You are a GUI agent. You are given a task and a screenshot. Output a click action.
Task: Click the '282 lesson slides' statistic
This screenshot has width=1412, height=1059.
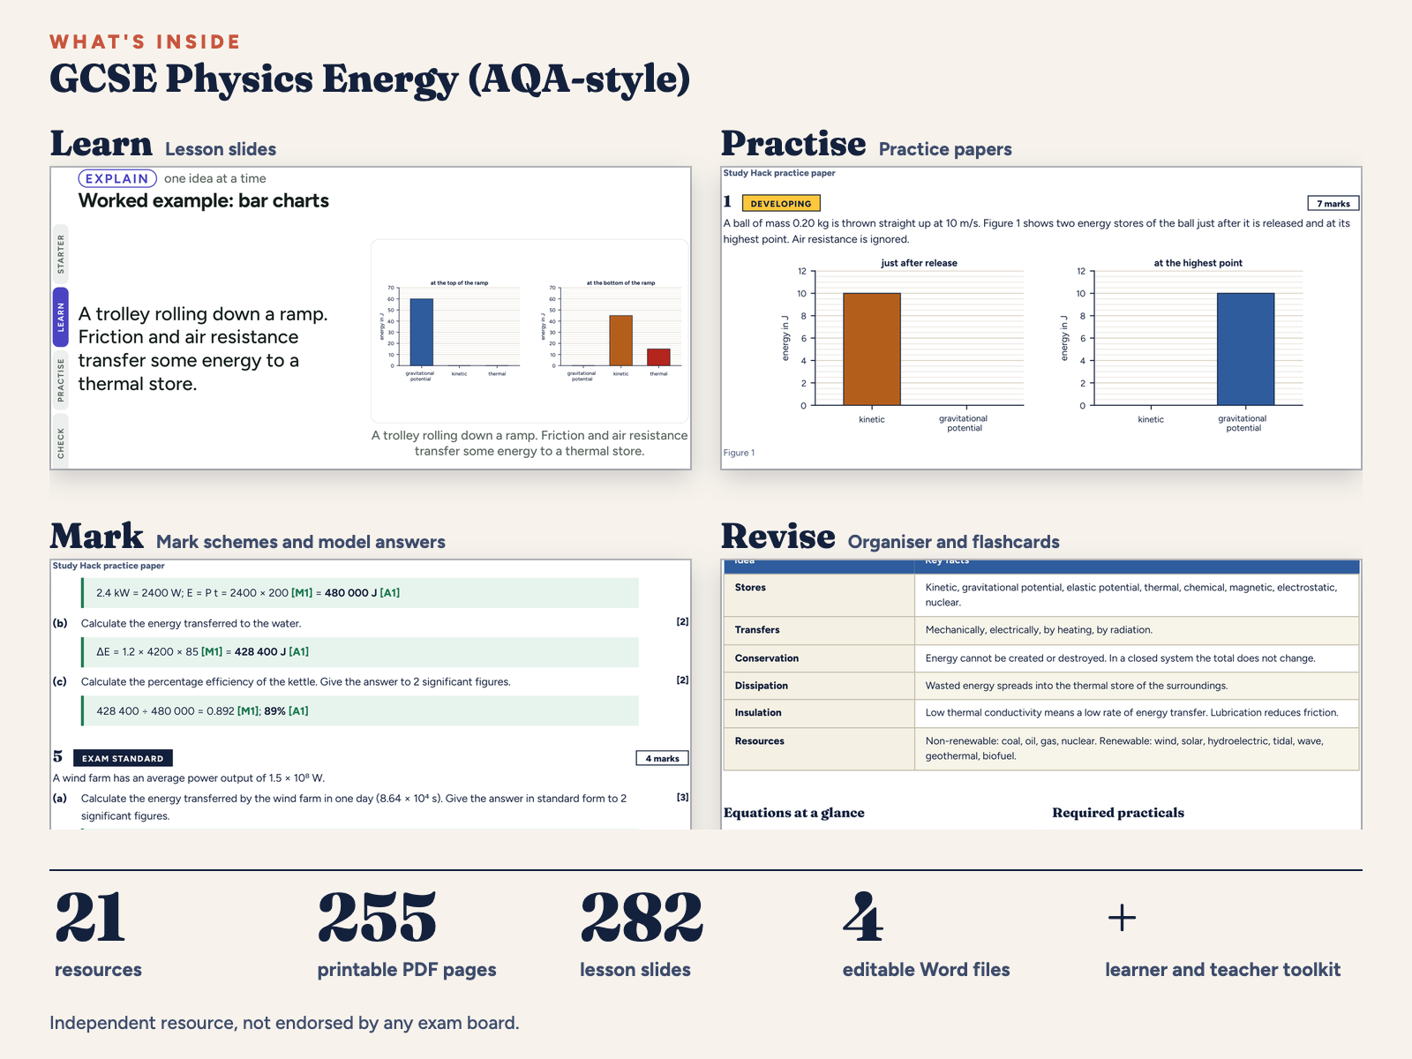642,935
